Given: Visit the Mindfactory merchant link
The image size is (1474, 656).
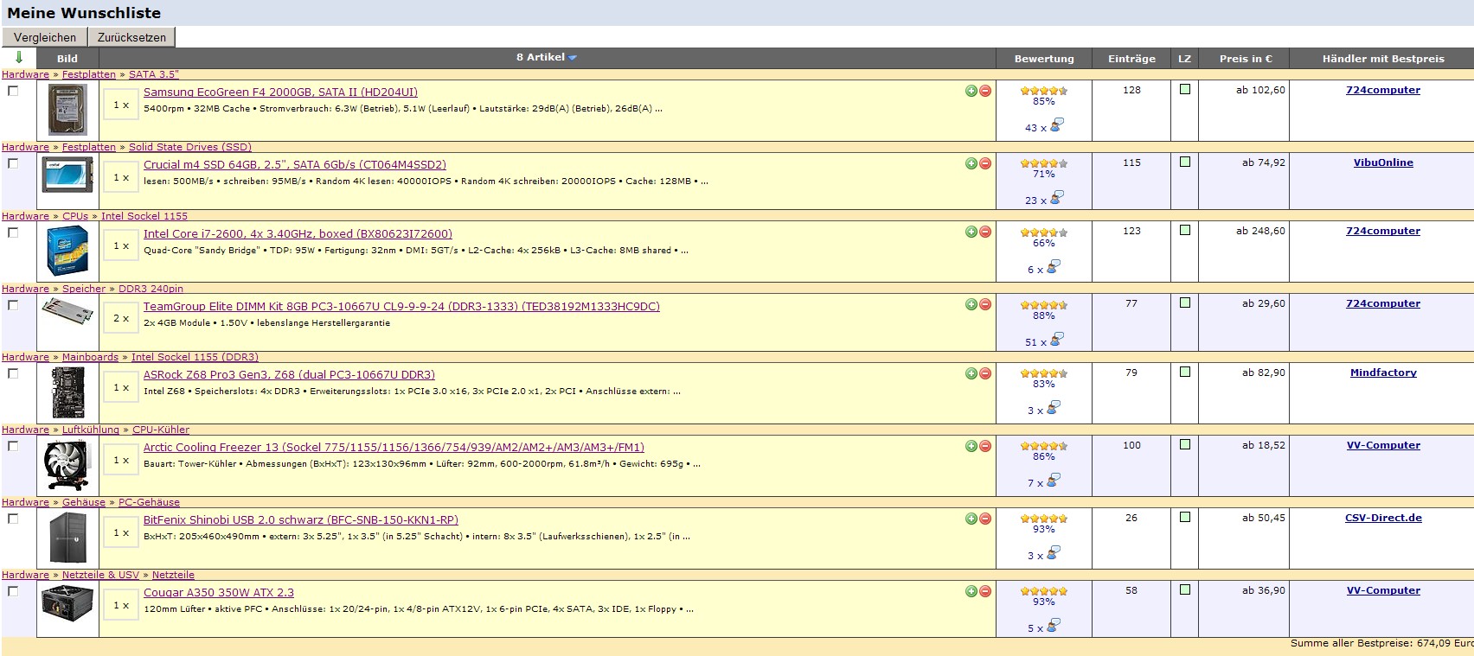Looking at the screenshot, I should [x=1383, y=373].
